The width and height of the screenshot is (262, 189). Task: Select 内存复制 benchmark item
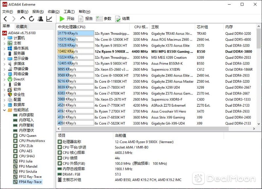pos(27,125)
